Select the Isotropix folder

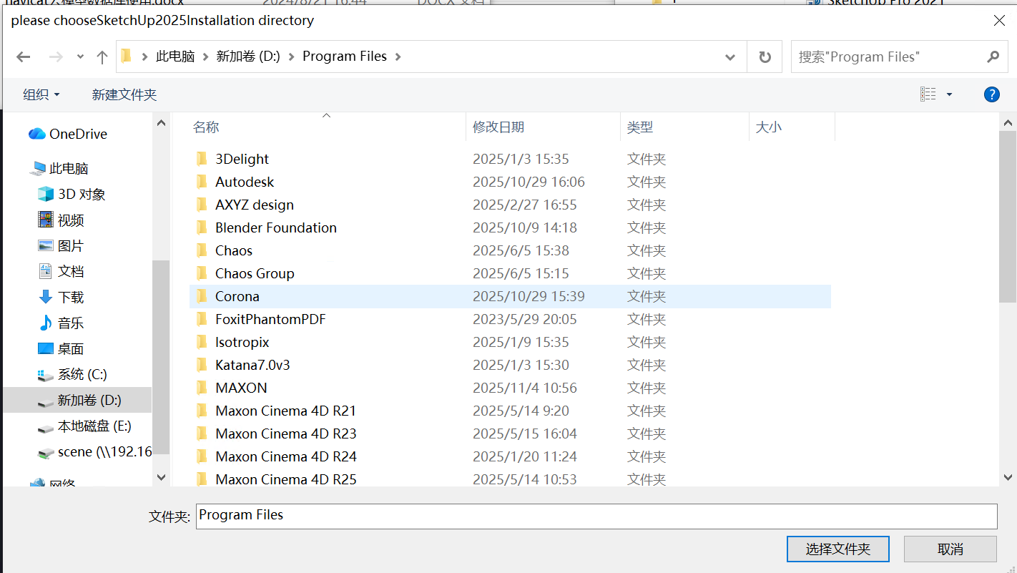click(510, 342)
